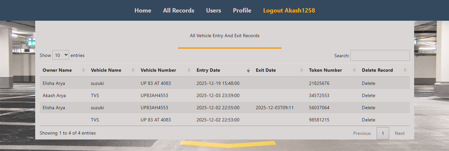Open the Profile page

[x=242, y=11]
